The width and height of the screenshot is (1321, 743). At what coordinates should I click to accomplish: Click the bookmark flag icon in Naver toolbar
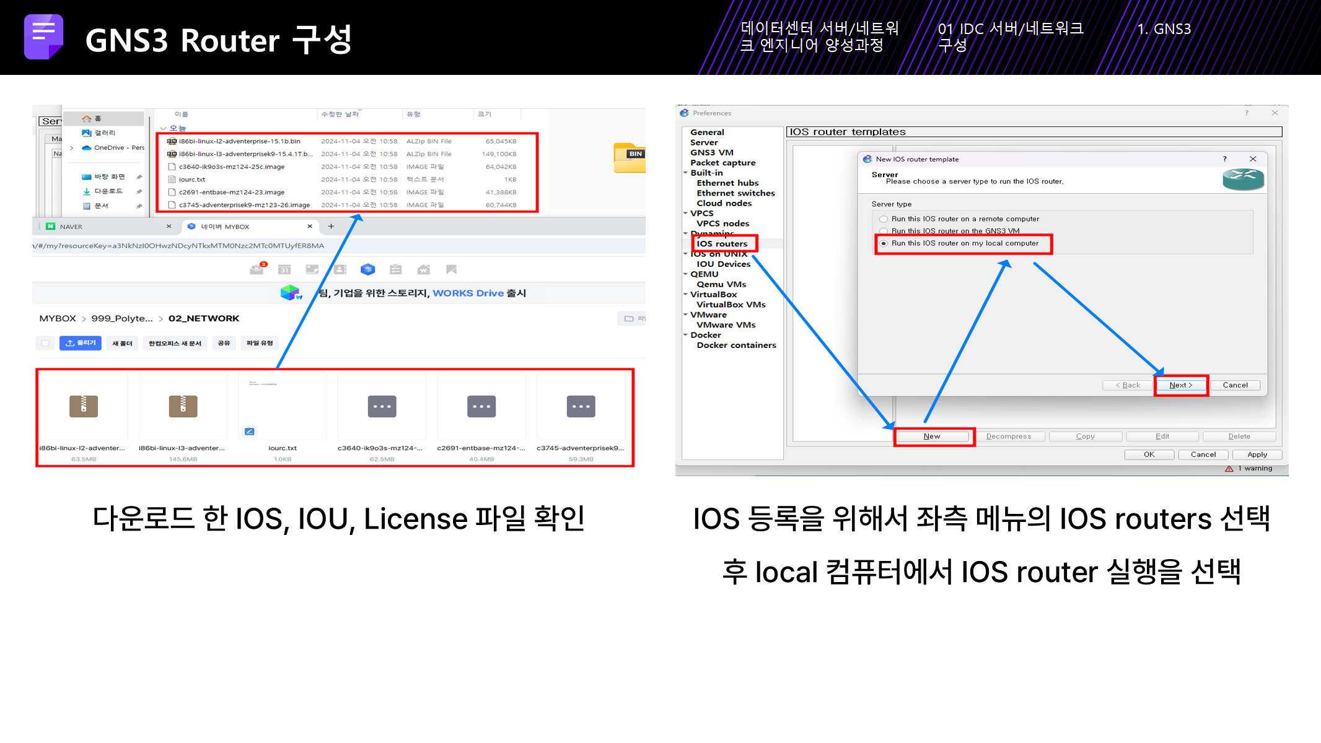coord(451,269)
